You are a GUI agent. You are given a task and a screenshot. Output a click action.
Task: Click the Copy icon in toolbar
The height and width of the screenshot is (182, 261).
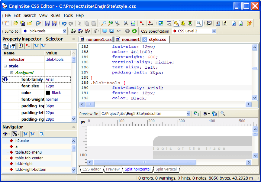(x=87, y=23)
